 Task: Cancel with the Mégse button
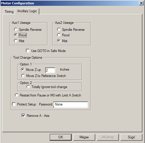84,137
